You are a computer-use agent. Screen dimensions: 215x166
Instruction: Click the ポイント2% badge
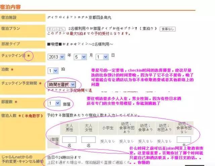[x=56, y=29]
